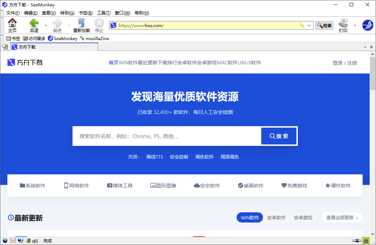Open the back history dropdown arrow

pyautogui.click(x=46, y=25)
